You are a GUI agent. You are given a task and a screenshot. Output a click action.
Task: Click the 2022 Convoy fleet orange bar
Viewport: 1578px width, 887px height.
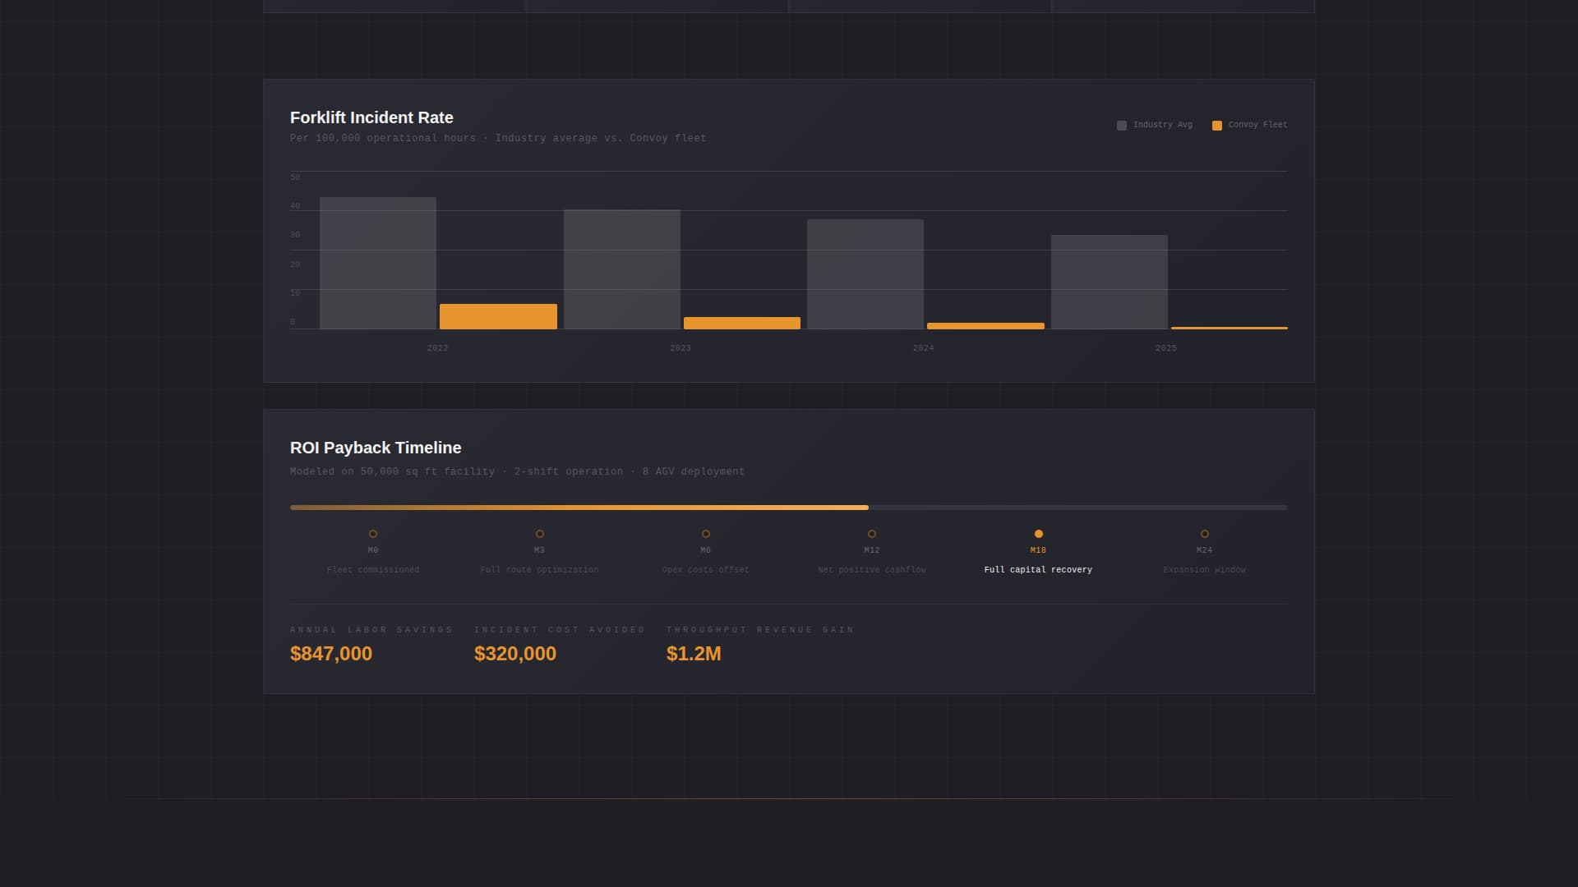tap(498, 317)
